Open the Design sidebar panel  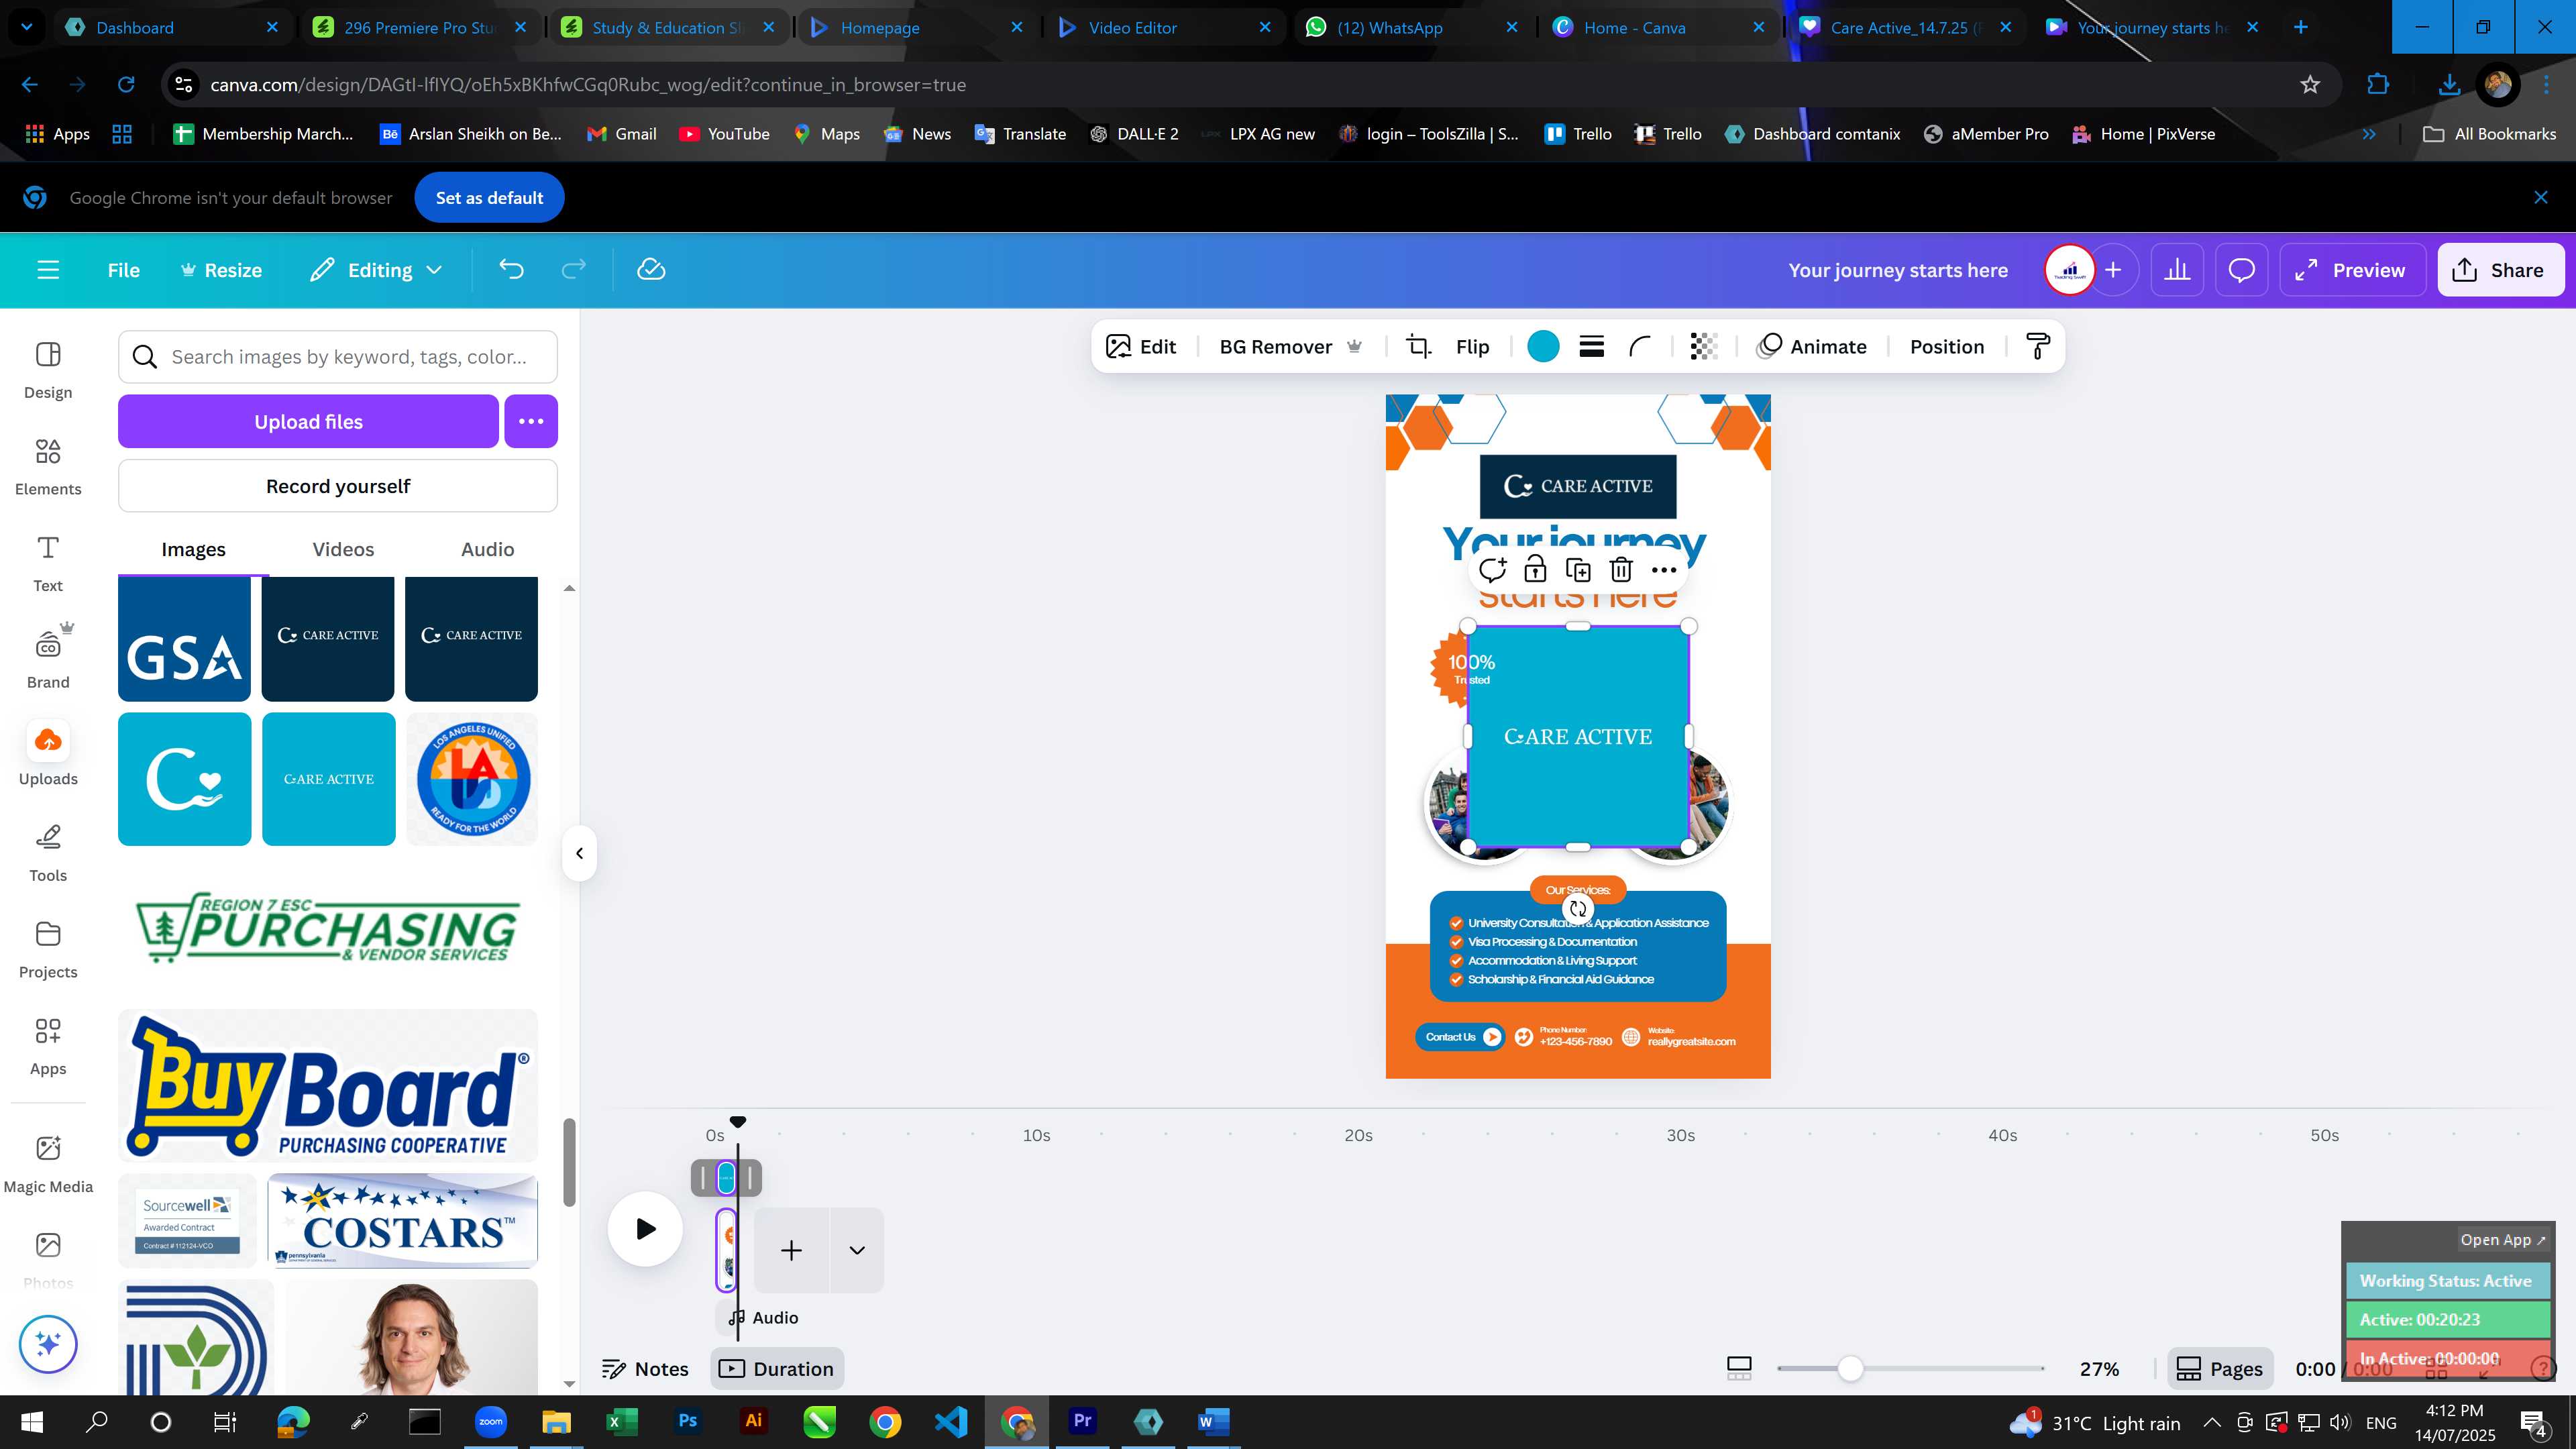pyautogui.click(x=48, y=370)
